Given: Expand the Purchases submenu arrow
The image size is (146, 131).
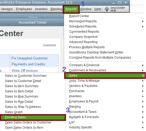Looking at the screenshot, I should [143, 91].
